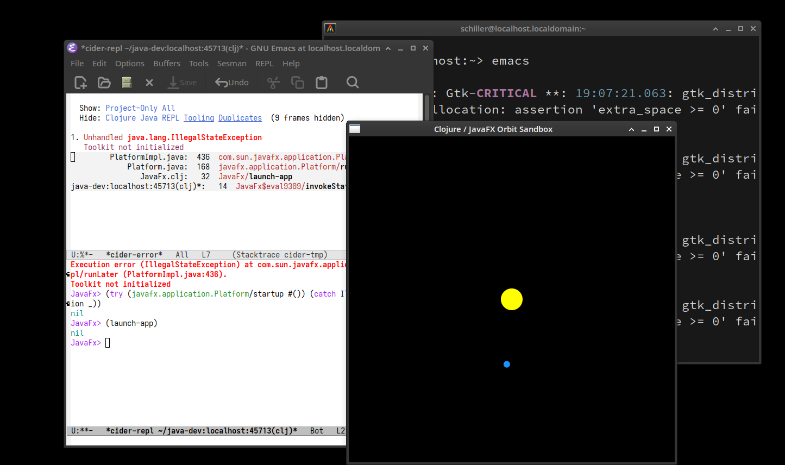The width and height of the screenshot is (785, 465).
Task: Copy selection with the copy icon
Action: (298, 83)
